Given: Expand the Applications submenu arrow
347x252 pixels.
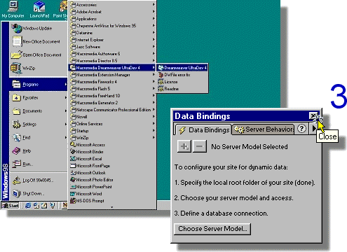Looking at the screenshot, I should point(154,18).
